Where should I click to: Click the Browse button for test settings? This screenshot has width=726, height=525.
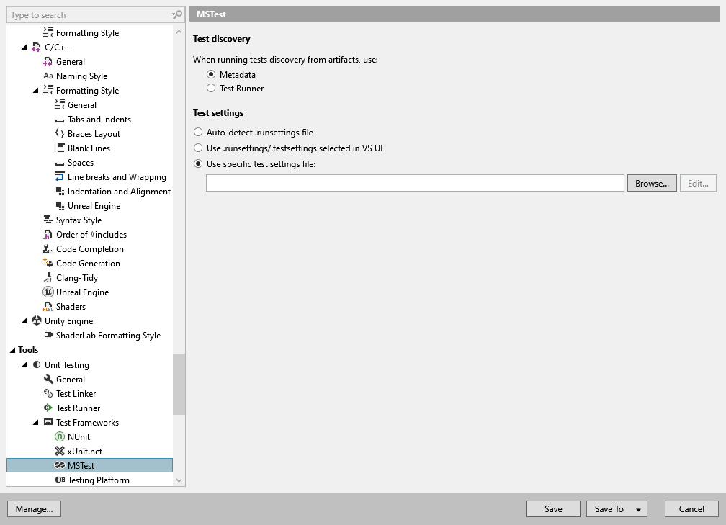tap(651, 182)
